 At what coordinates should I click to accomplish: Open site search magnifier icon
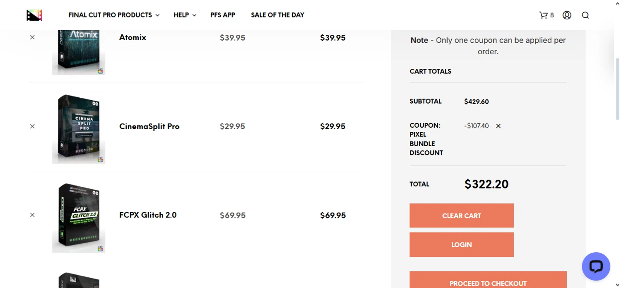coord(585,15)
